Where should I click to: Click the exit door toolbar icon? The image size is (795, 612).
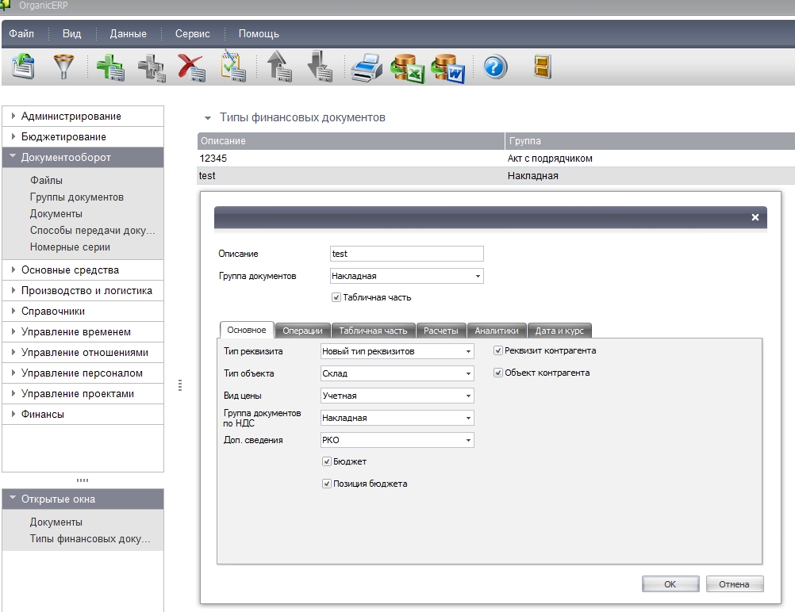pos(542,67)
